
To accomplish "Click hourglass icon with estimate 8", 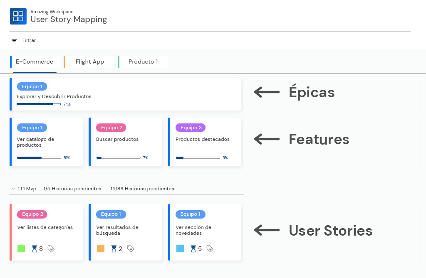I will point(34,248).
